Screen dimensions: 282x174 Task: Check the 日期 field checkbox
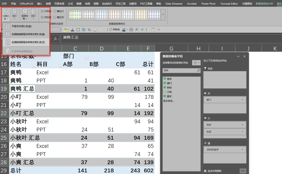coord(164,92)
